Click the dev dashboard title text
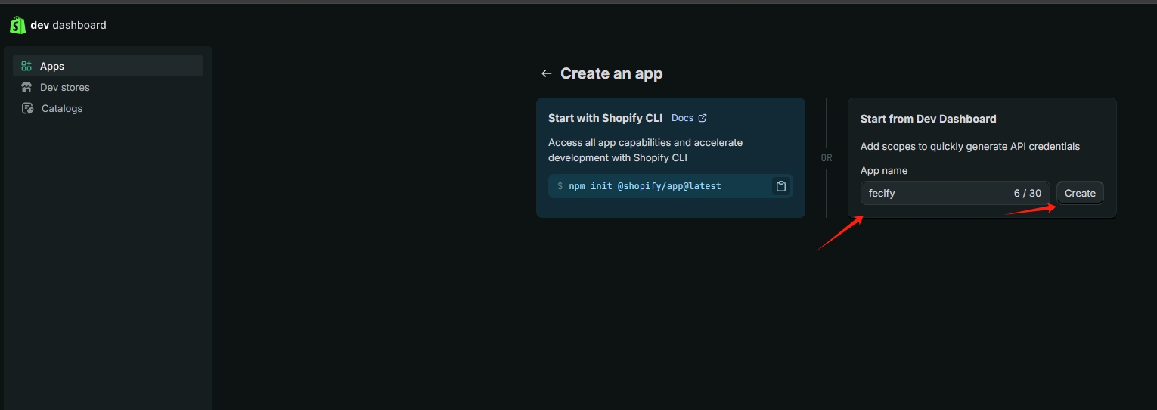This screenshot has height=410, width=1157. (68, 25)
